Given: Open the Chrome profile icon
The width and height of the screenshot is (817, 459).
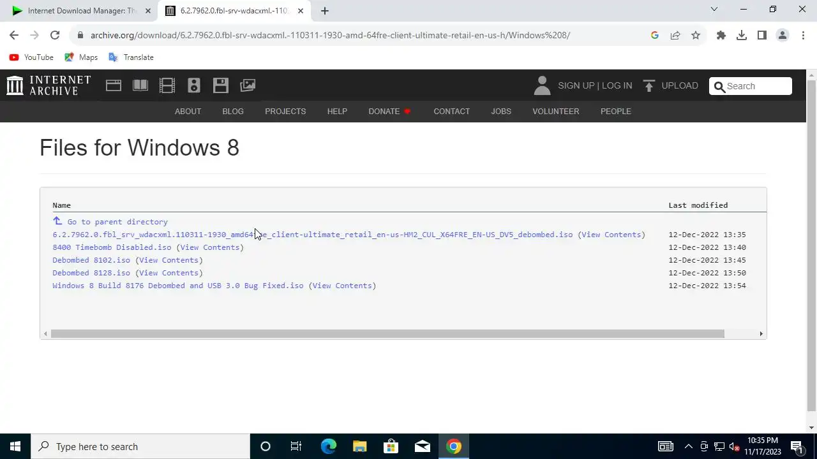Looking at the screenshot, I should (783, 35).
